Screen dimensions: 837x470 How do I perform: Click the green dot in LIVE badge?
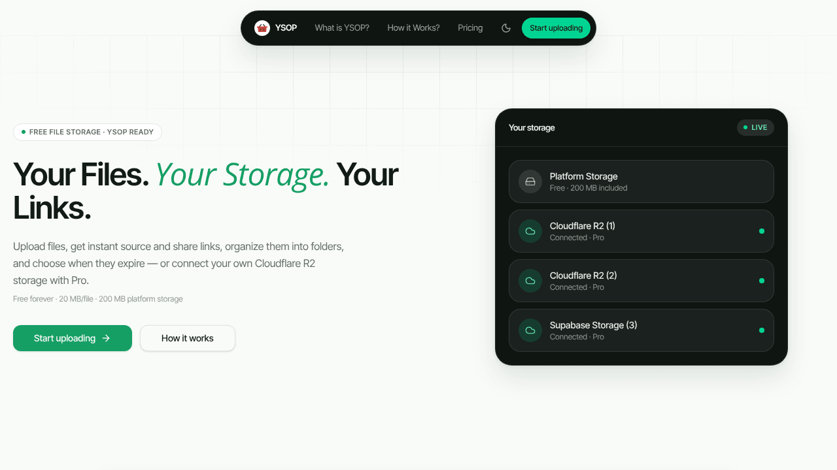tap(745, 127)
